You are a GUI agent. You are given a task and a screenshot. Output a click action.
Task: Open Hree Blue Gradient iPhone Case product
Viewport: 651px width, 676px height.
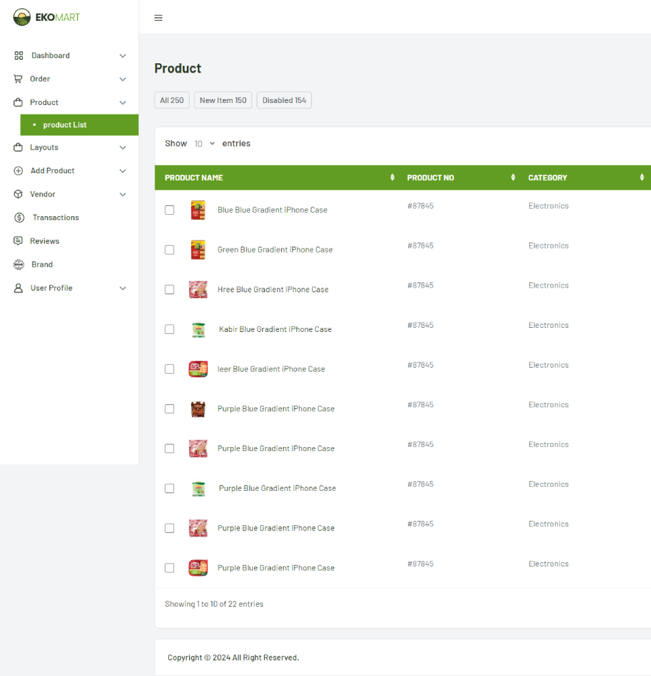(273, 290)
